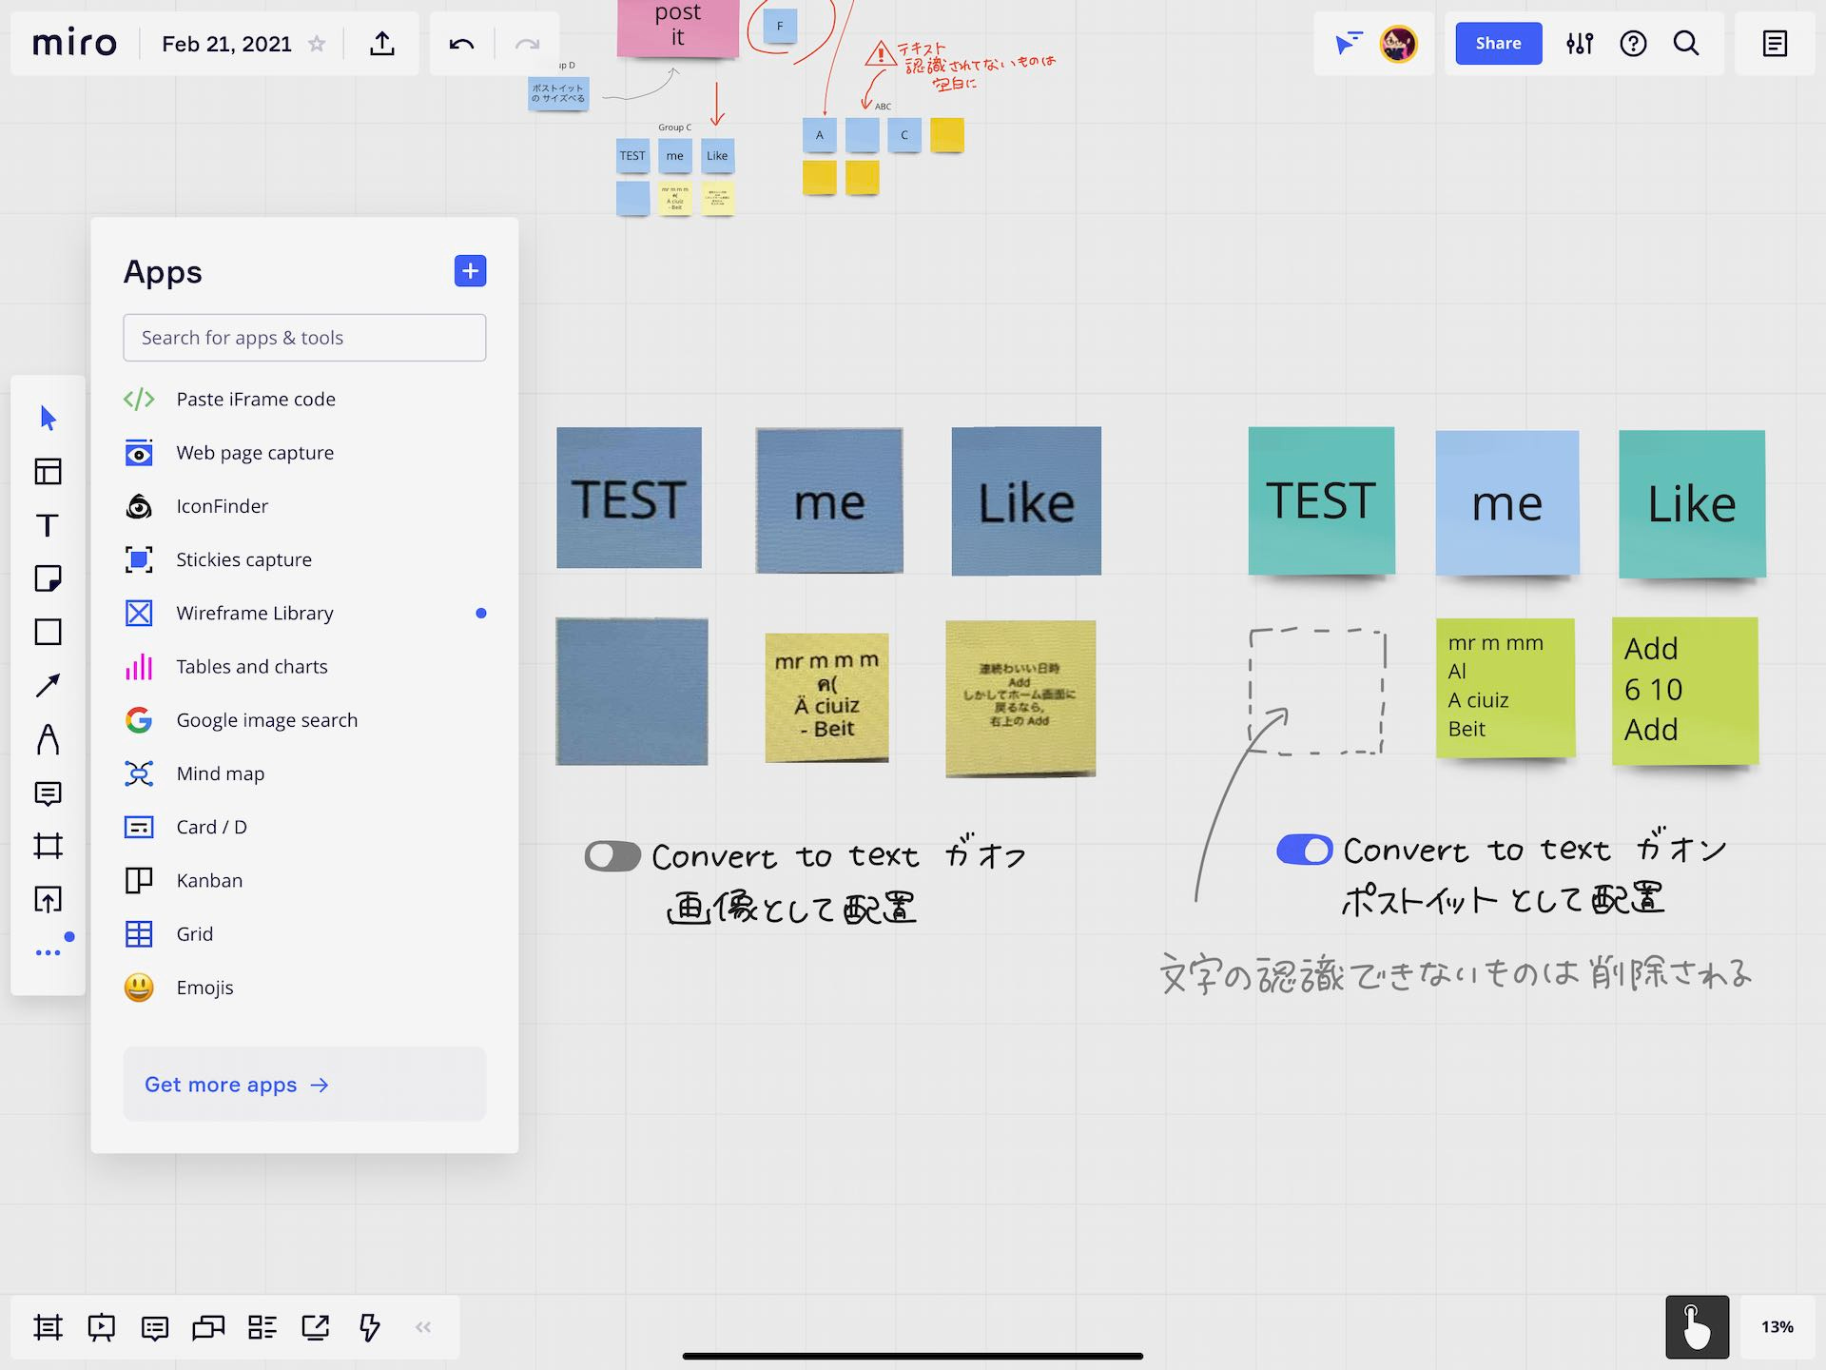The width and height of the screenshot is (1826, 1370).
Task: Click the Share button
Action: 1497,43
